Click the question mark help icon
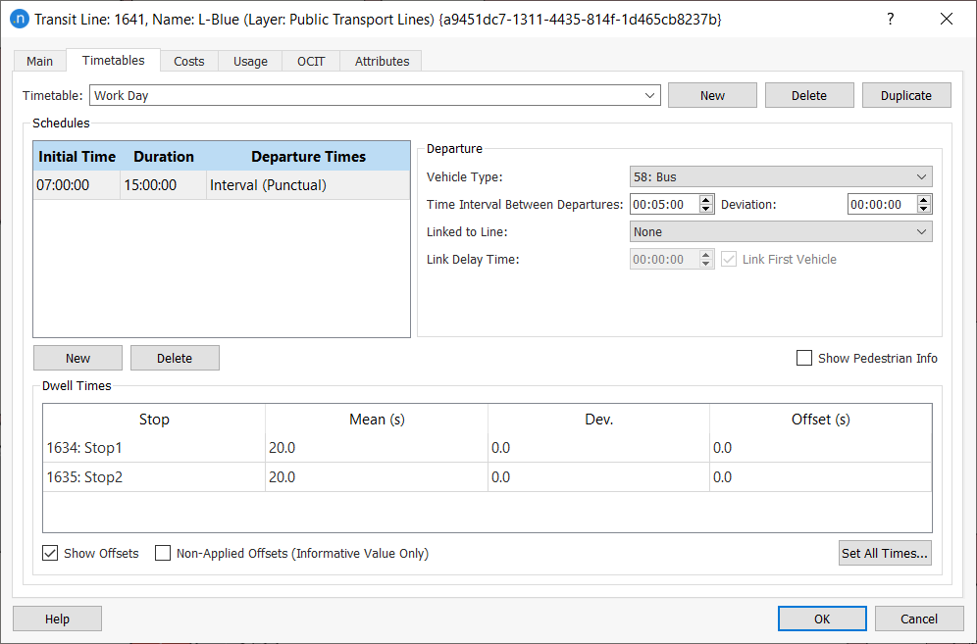 point(891,19)
